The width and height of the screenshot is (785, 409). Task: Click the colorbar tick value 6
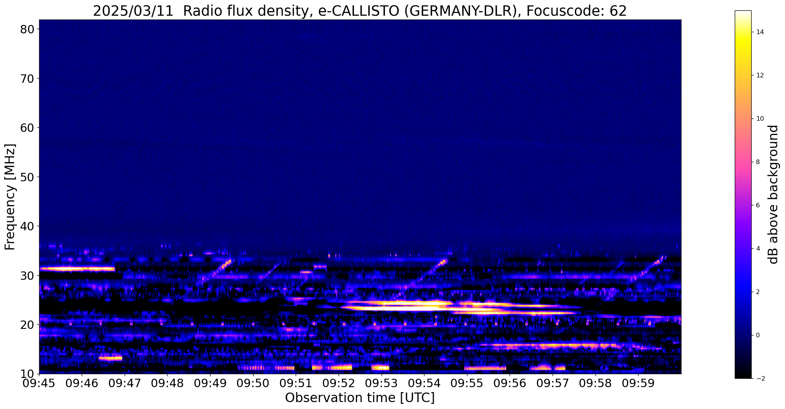point(758,205)
